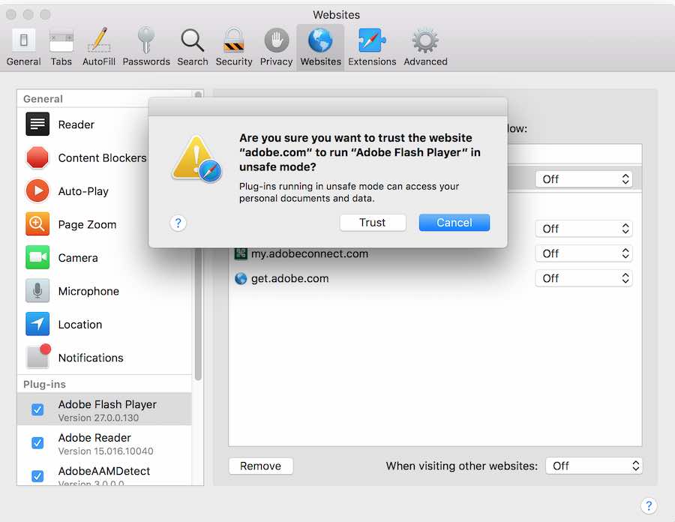Image resolution: width=675 pixels, height=522 pixels.
Task: Choose Location arrow icon in sidebar
Action: click(x=37, y=325)
